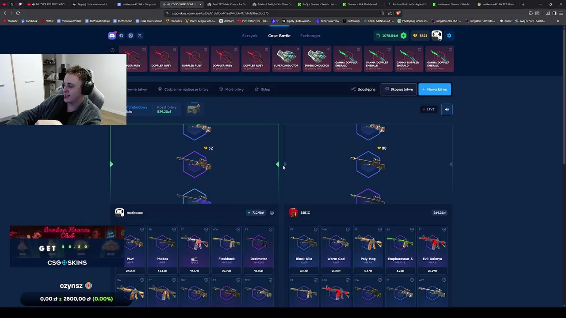566x318 pixels.
Task: Click the case thumbnail next to Koszt bitwy
Action: click(193, 109)
